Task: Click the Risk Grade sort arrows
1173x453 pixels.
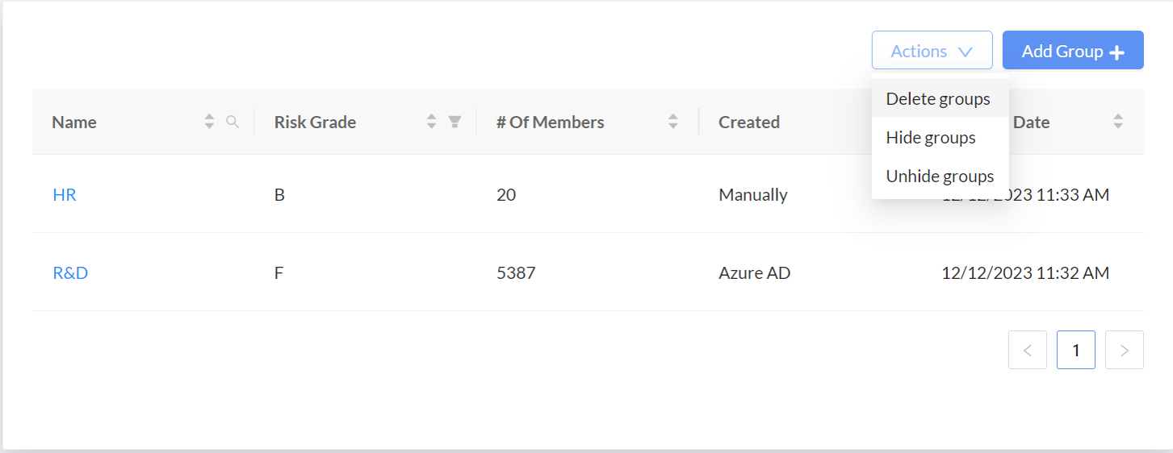Action: tap(431, 122)
